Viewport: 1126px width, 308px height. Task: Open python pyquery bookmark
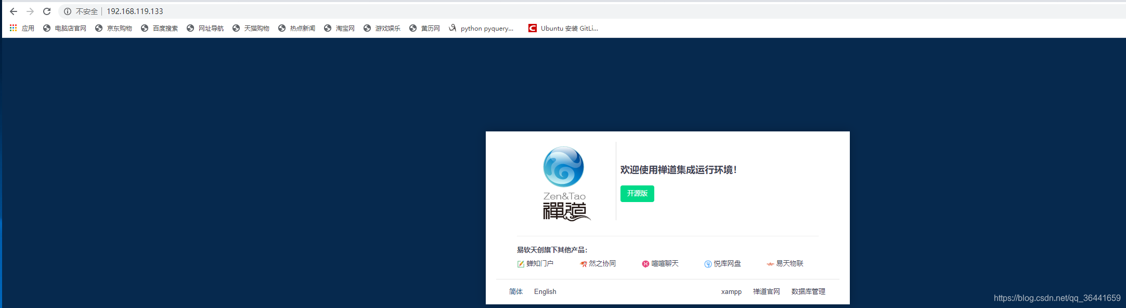pos(481,28)
